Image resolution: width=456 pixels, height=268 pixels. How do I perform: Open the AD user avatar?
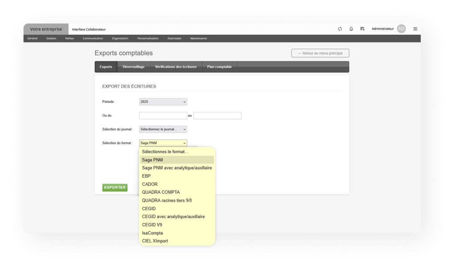[401, 29]
